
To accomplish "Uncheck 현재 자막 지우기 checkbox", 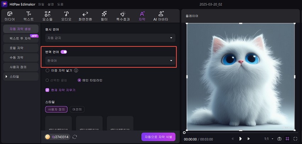I will click(x=47, y=90).
